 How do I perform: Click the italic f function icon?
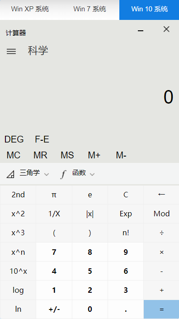coord(63,174)
